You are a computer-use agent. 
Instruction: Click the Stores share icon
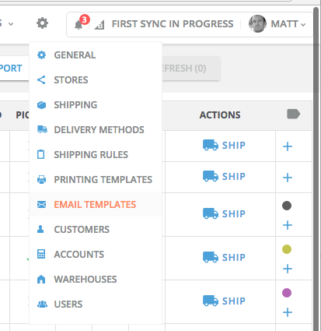coord(41,80)
